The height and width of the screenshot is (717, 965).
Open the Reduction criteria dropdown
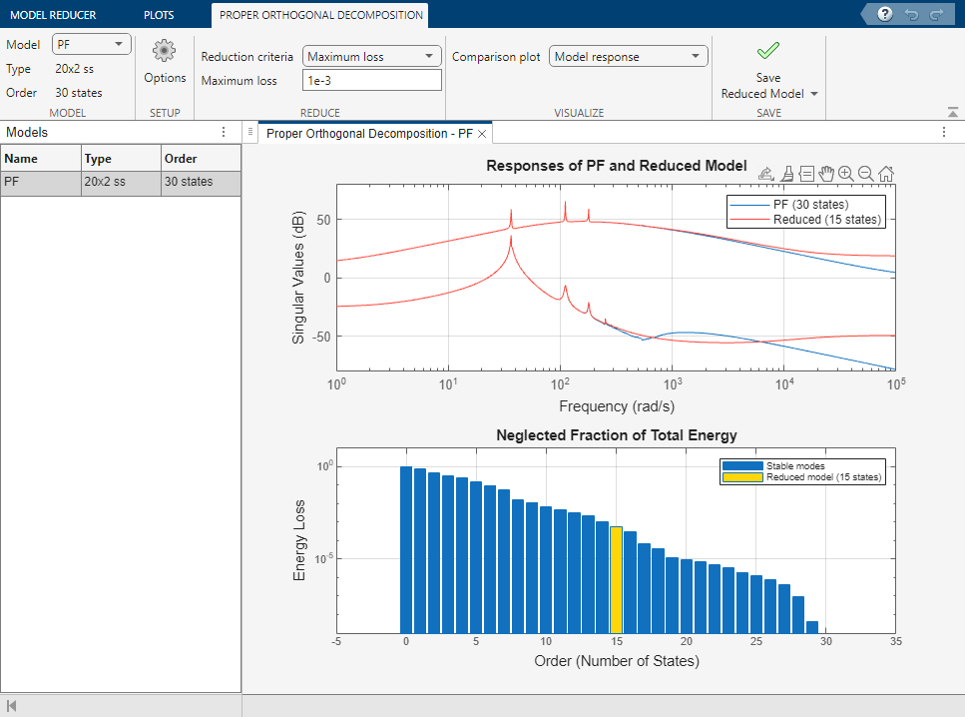(371, 57)
